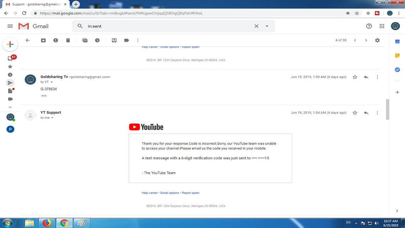Viewport: 405px width, 228px height.
Task: Open the Sent folder arrow icon
Action: 10,83
